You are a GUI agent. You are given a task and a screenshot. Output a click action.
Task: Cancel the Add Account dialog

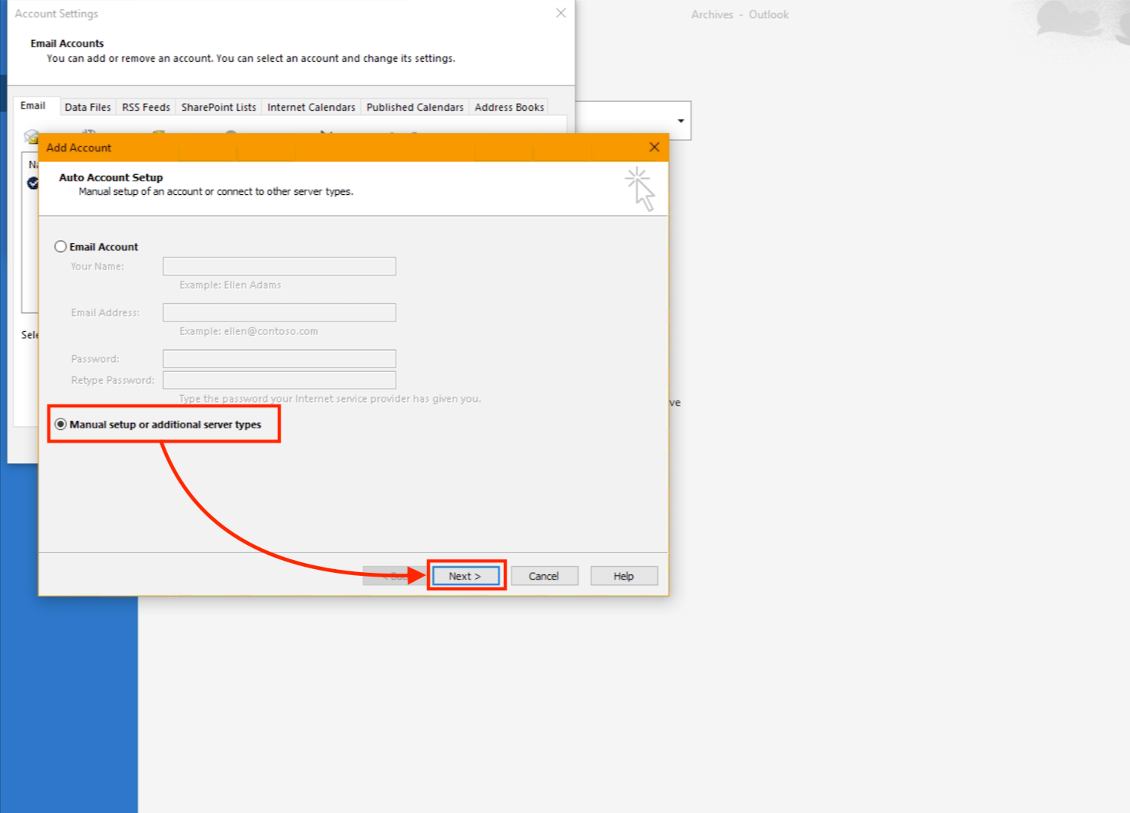click(544, 576)
